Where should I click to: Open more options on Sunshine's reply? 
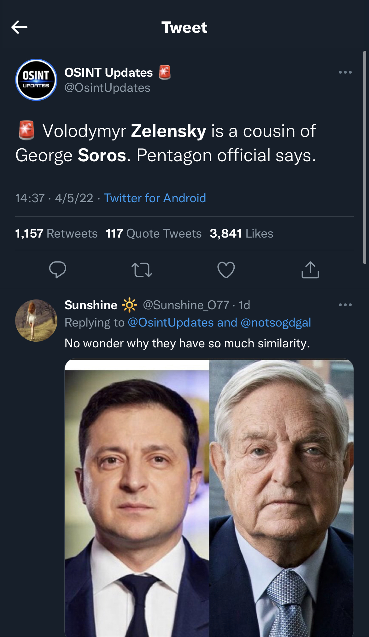(345, 305)
